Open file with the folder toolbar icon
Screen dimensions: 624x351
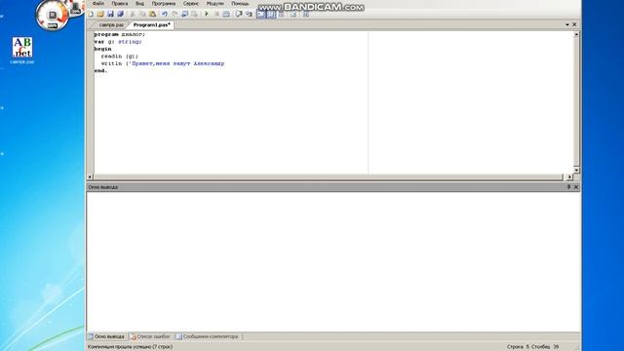click(100, 14)
